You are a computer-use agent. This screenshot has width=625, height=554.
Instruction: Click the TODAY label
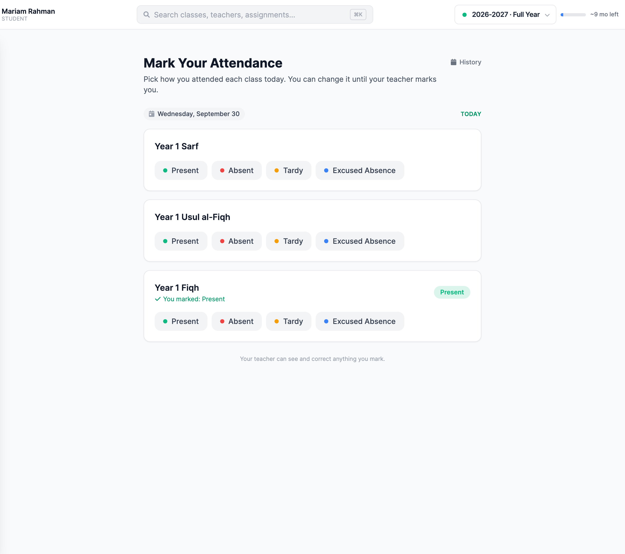pos(471,114)
